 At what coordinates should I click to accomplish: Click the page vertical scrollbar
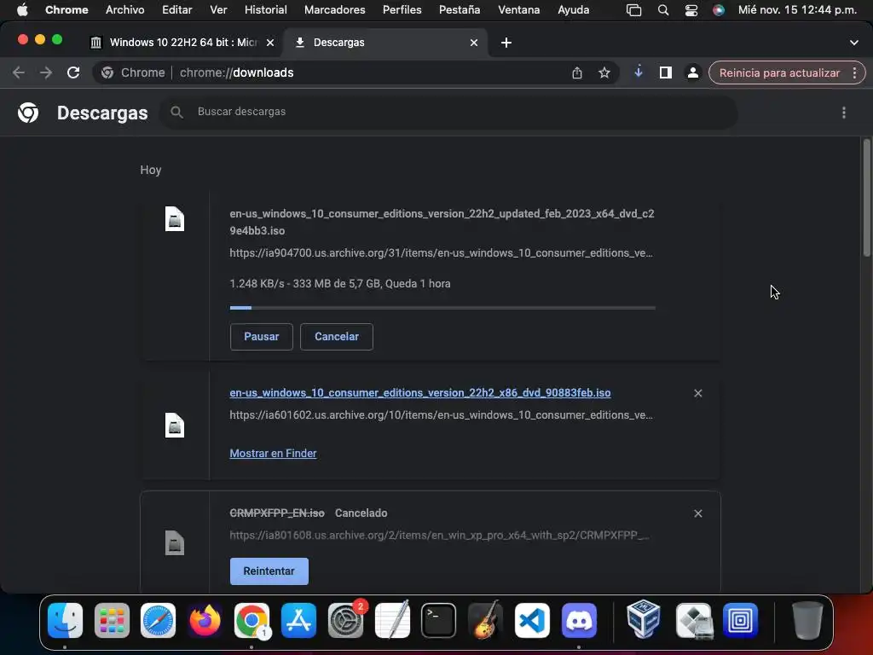point(866,198)
